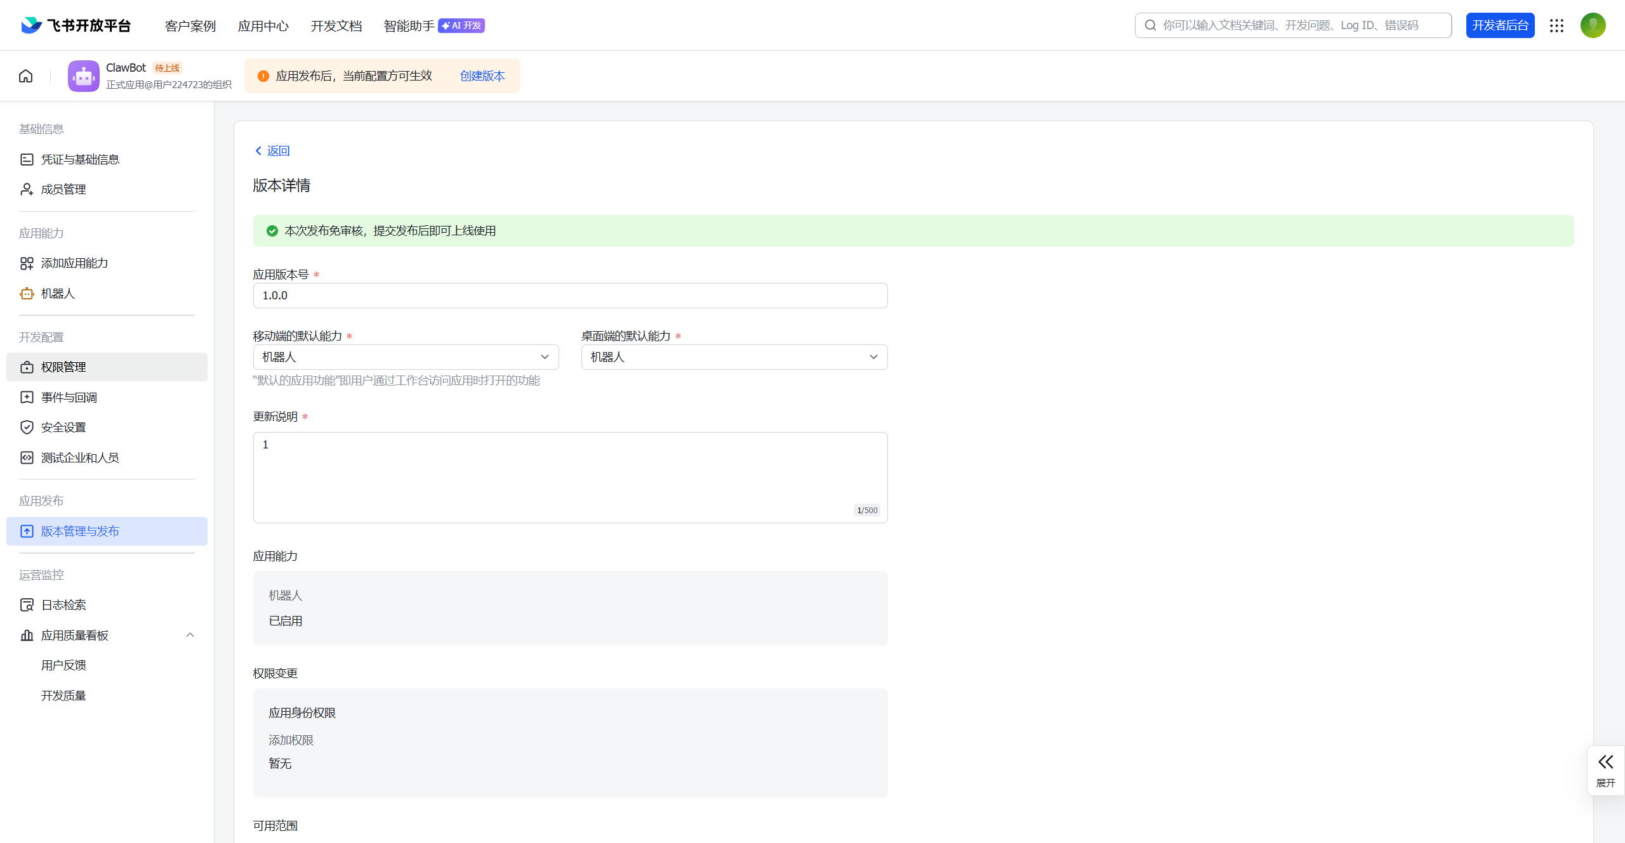Open 权限管理 in the sidebar
Image resolution: width=1625 pixels, height=843 pixels.
click(63, 367)
